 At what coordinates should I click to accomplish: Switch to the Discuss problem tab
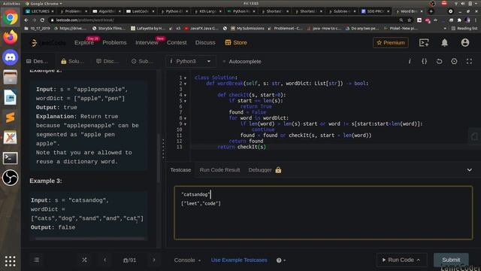coord(107,62)
